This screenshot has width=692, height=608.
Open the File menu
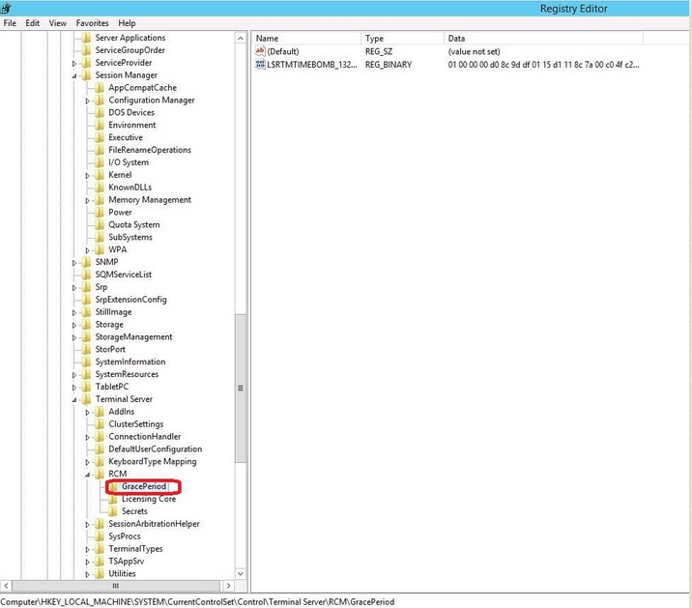tap(10, 22)
